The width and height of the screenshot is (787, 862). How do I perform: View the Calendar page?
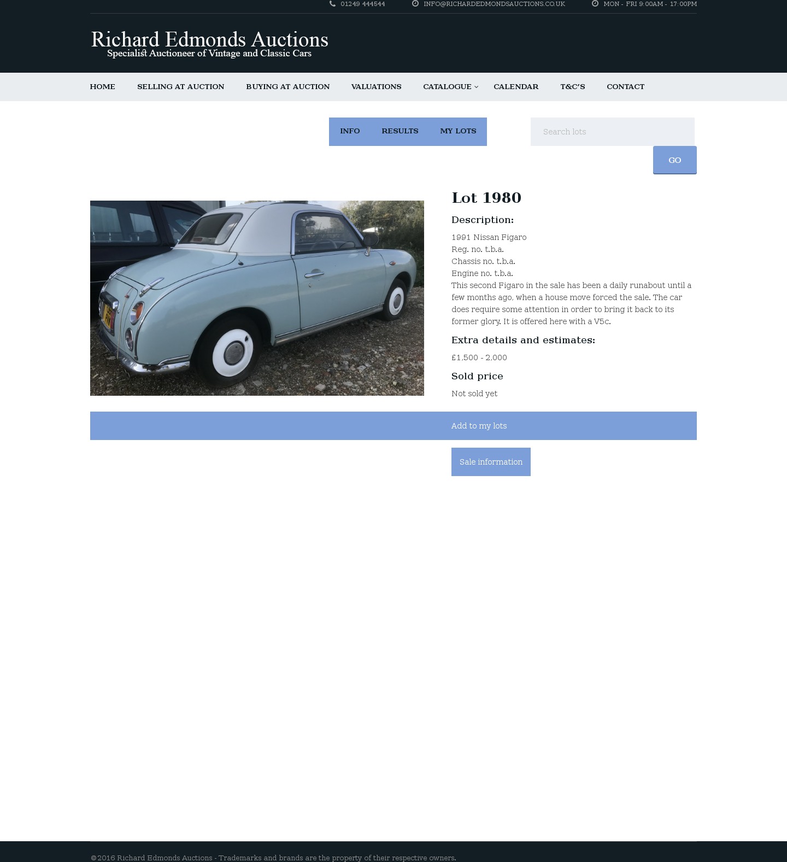coord(516,87)
